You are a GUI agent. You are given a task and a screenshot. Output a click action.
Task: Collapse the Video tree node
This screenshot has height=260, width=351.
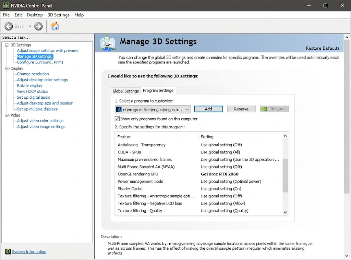tap(7, 115)
